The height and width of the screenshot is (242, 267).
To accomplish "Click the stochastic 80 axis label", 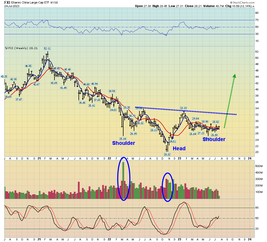I will click(257, 207).
